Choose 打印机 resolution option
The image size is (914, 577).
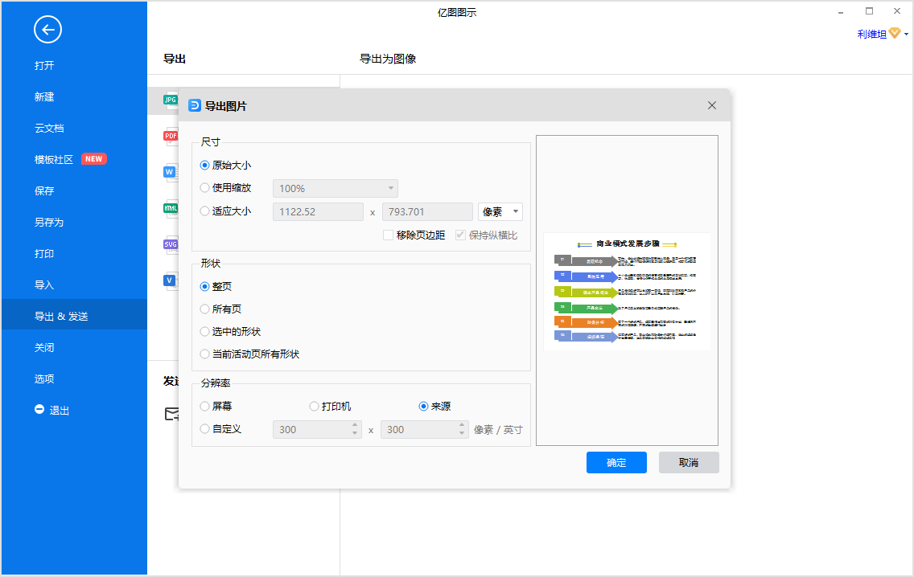click(330, 407)
